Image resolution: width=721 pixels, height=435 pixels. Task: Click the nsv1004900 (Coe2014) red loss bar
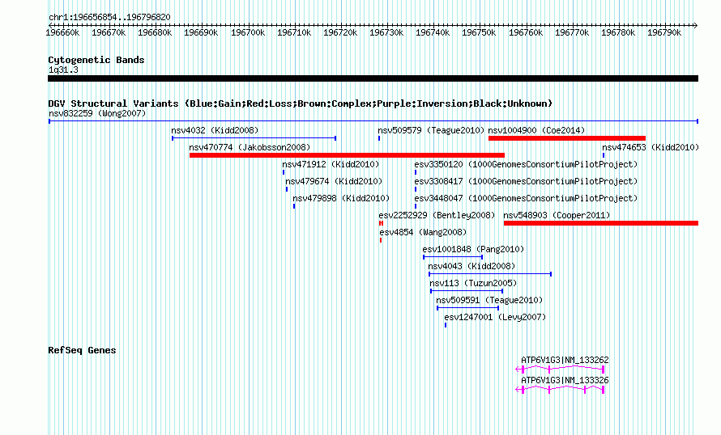(x=567, y=138)
